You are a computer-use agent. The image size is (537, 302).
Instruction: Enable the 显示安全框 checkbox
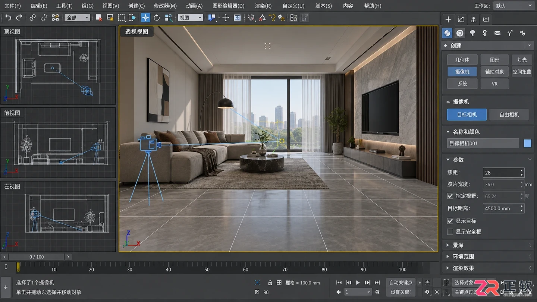point(450,232)
